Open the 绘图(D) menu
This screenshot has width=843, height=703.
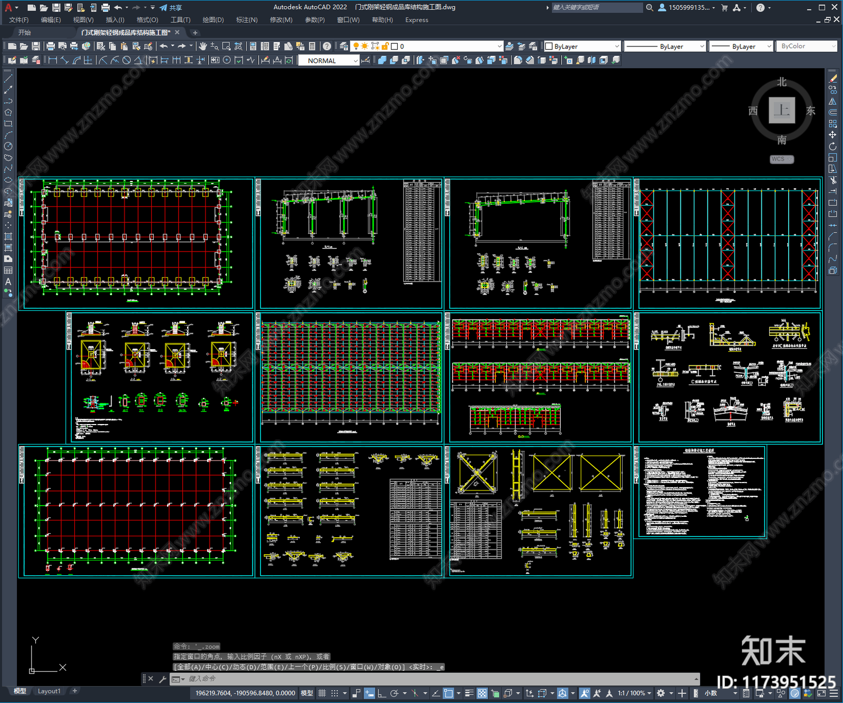213,20
